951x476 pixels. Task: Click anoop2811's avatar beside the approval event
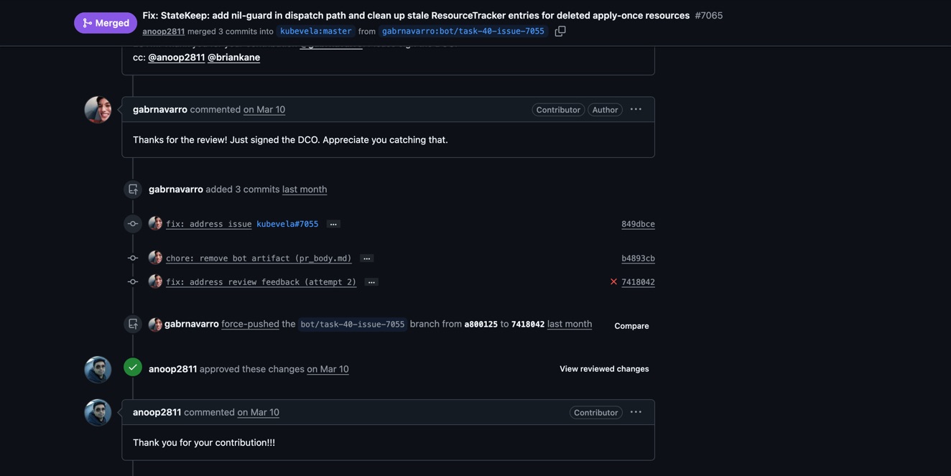(x=98, y=370)
